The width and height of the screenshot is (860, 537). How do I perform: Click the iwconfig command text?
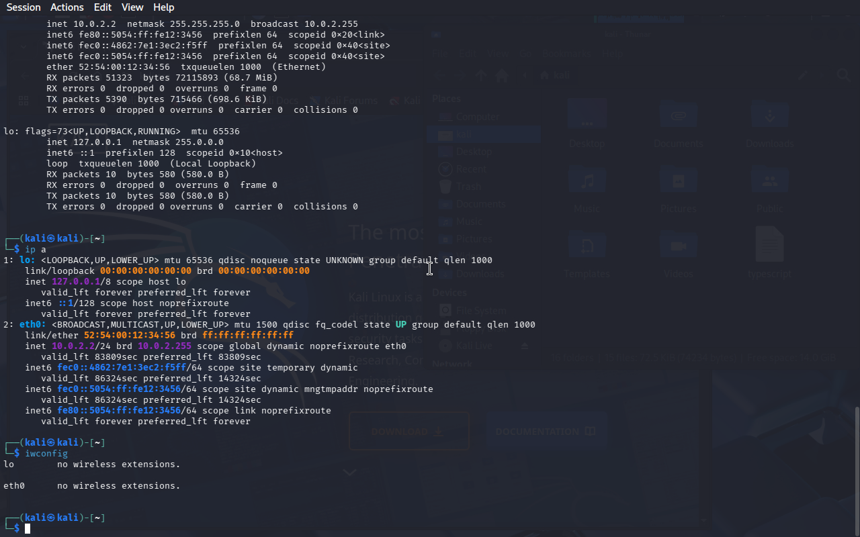pos(46,454)
